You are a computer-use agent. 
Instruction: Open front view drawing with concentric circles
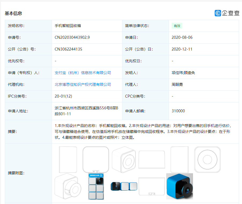207,160
